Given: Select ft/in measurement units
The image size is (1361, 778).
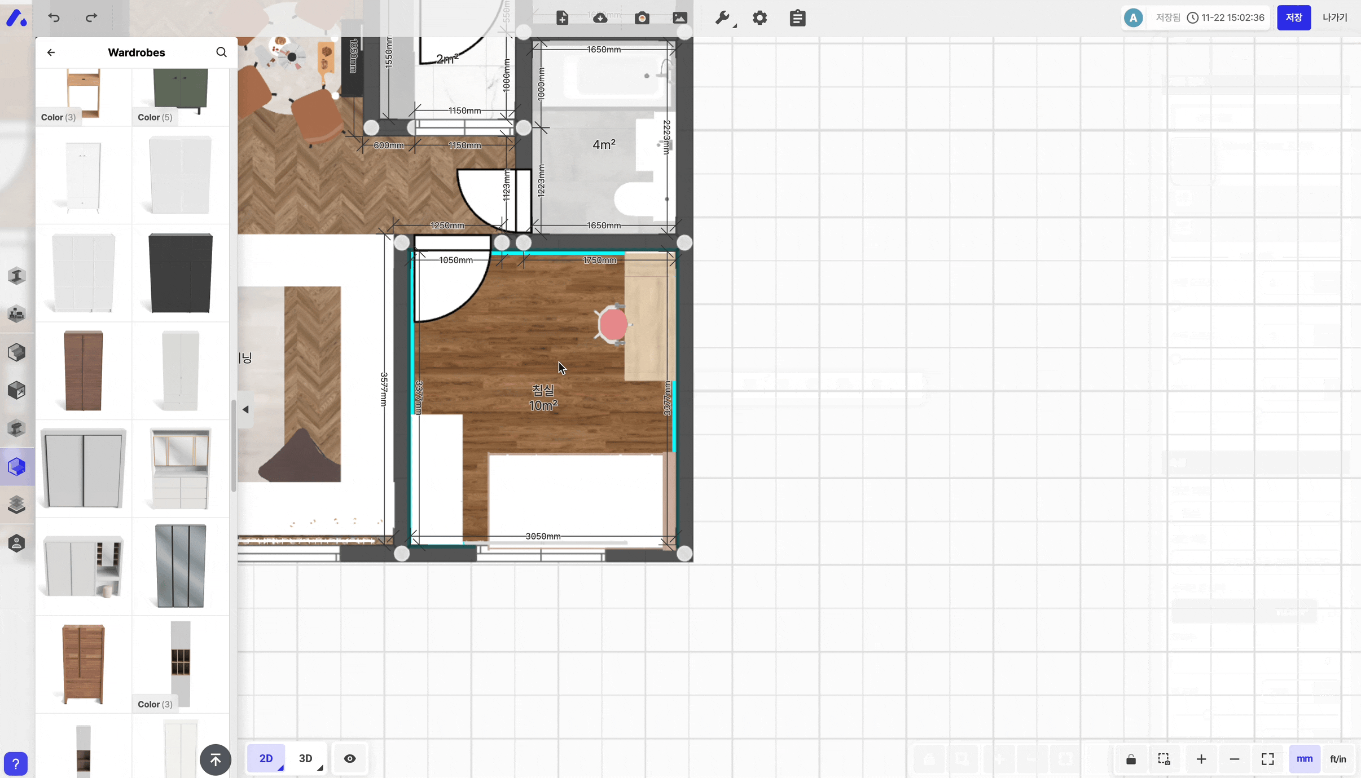Looking at the screenshot, I should point(1338,759).
